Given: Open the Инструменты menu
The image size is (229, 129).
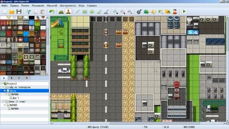Looking at the screenshot, I should coord(68,6).
